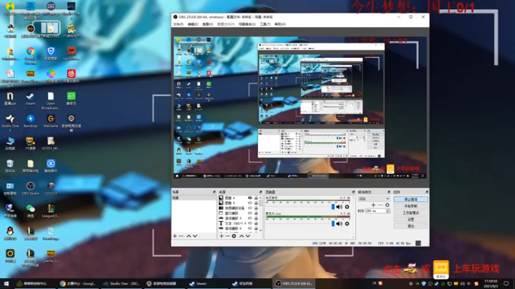Click the transition duration spinner arrows

[x=388, y=211]
